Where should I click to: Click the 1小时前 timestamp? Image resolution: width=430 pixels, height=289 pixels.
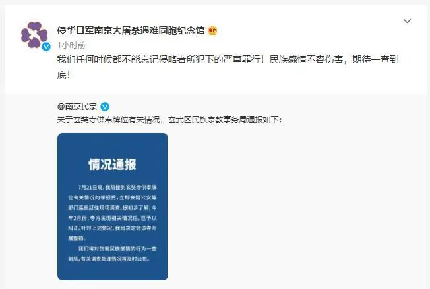pyautogui.click(x=71, y=45)
